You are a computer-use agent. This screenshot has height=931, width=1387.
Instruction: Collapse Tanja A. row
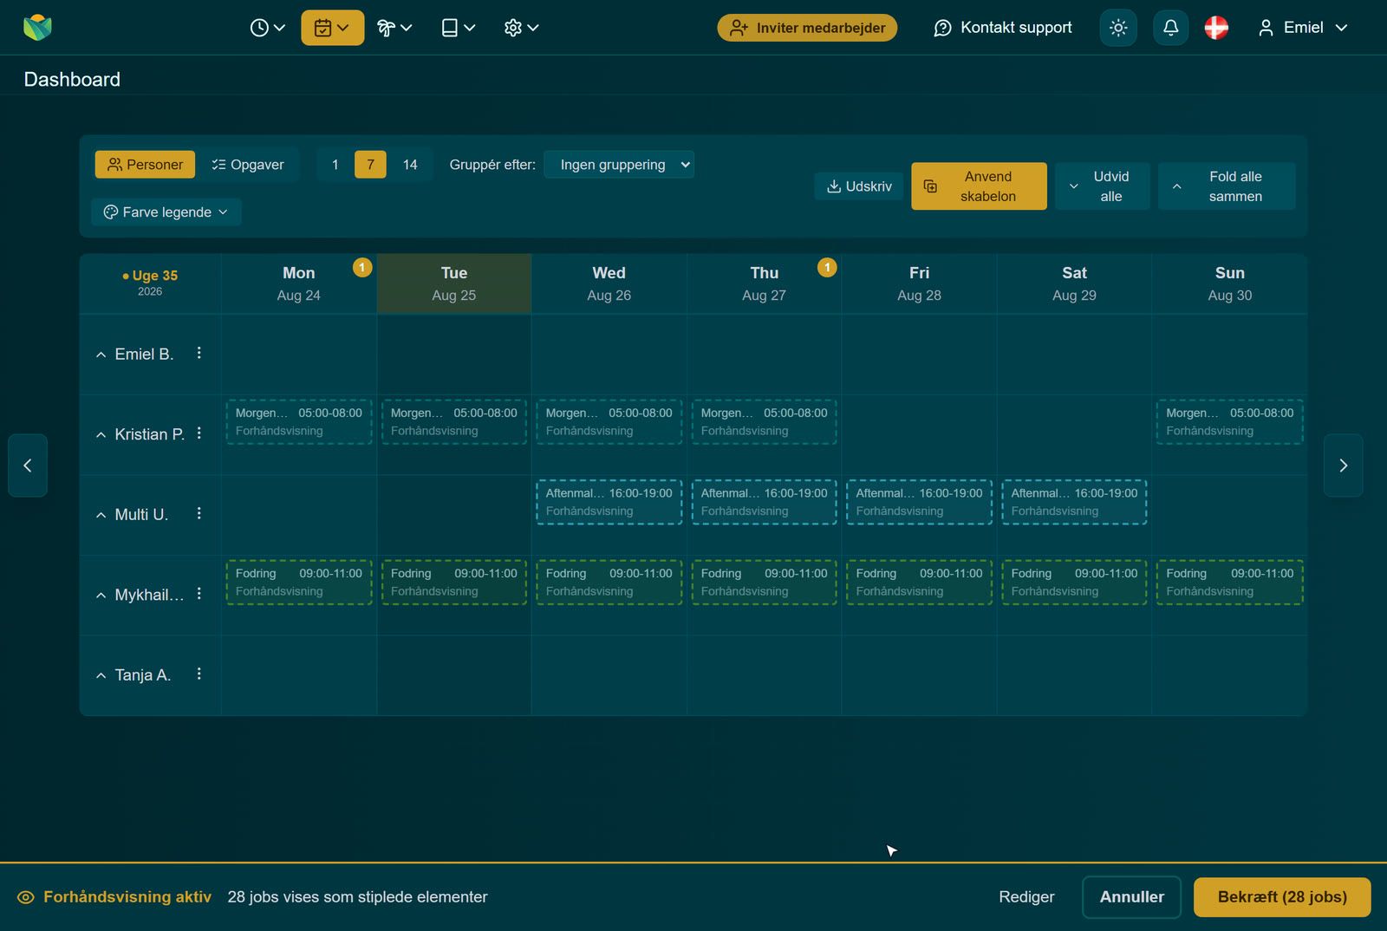pos(101,675)
